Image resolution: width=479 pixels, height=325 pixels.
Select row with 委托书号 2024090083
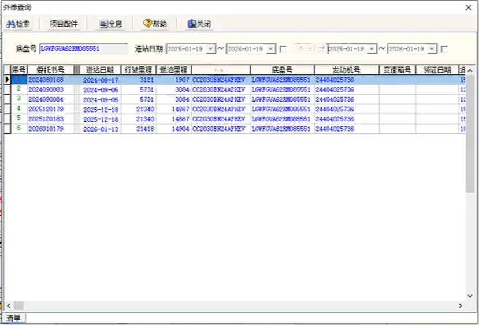tap(46, 89)
